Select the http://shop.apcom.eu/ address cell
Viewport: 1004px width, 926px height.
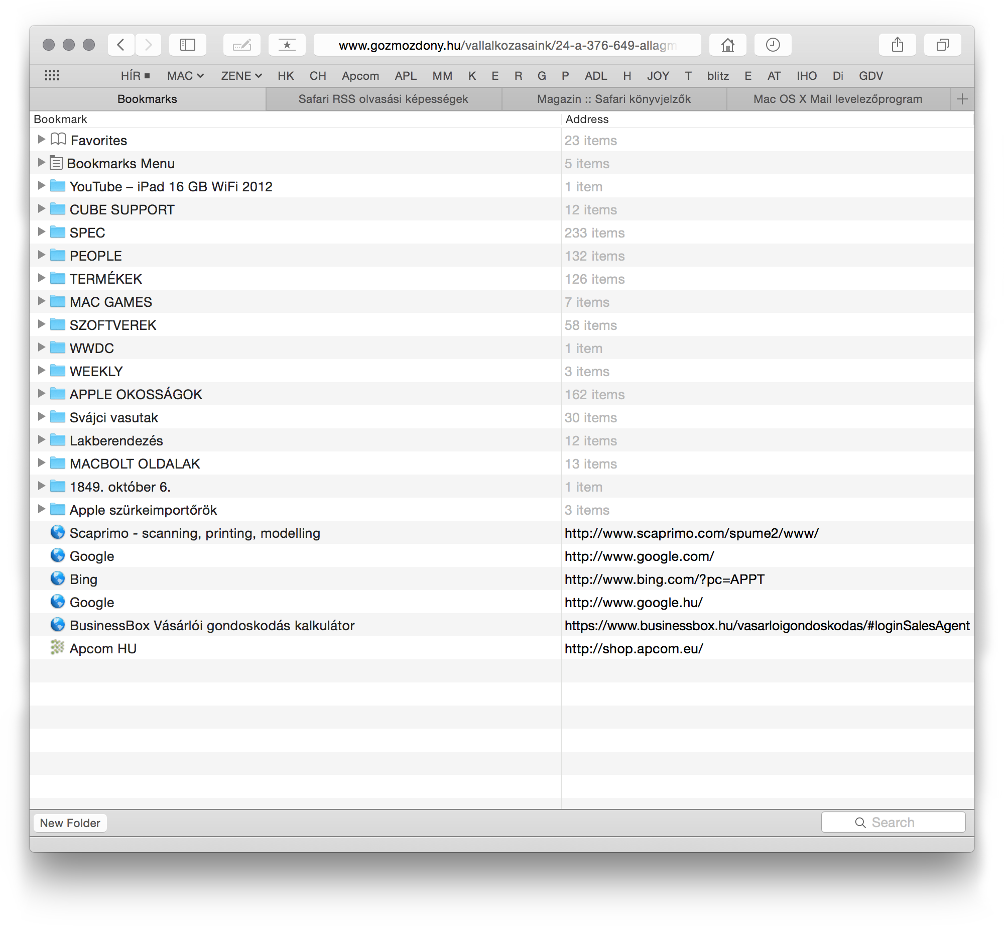pos(634,649)
